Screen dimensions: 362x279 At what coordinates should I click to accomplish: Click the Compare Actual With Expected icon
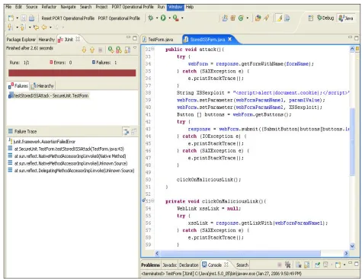tap(133, 131)
